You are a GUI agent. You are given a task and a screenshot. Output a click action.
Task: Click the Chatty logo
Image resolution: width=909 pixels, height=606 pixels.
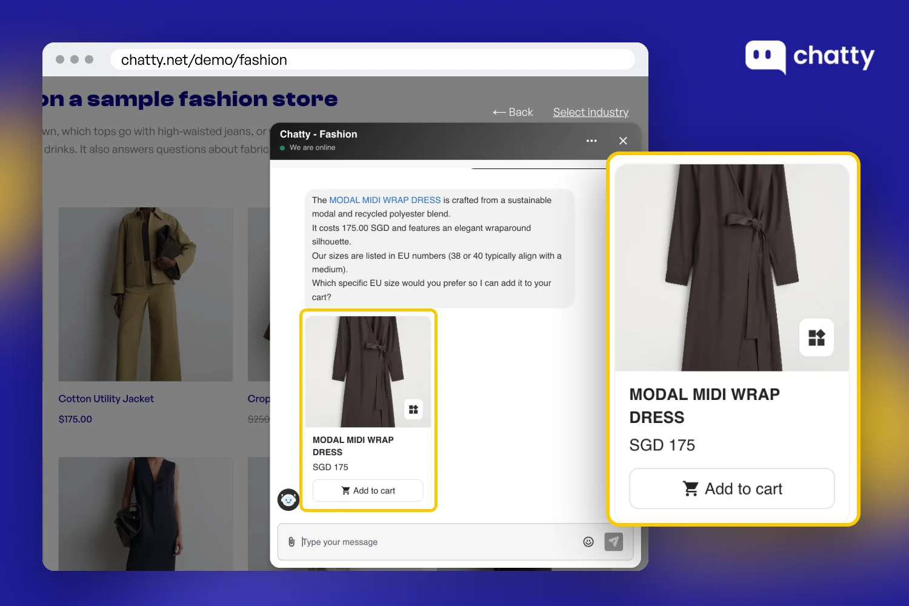810,57
